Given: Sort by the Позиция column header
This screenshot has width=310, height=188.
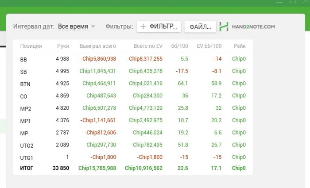Looking at the screenshot, I should click(x=31, y=46).
